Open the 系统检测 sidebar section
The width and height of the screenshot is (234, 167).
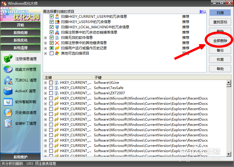(20, 32)
